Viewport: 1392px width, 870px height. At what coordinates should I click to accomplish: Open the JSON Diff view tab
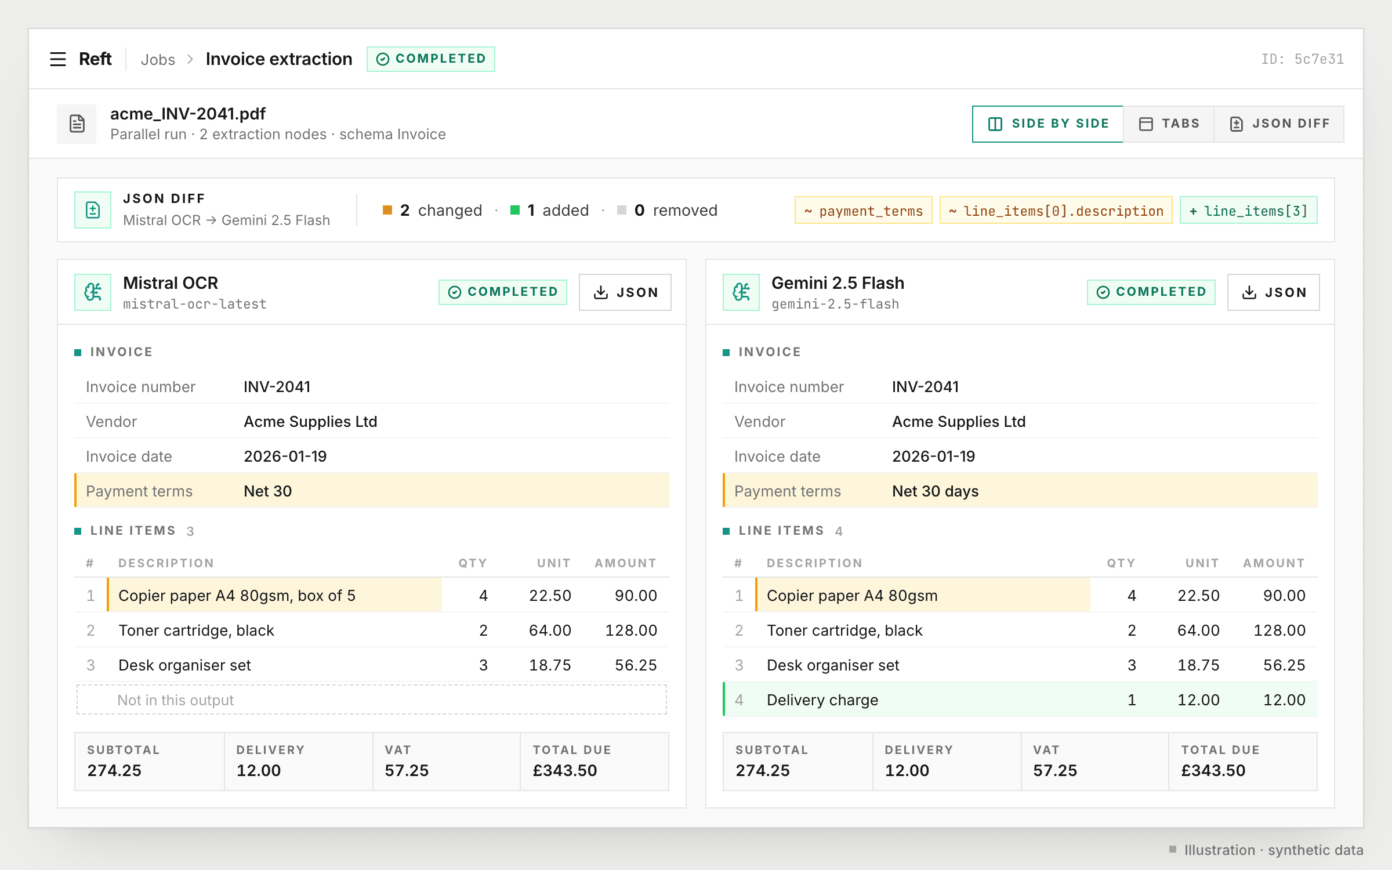pos(1279,124)
